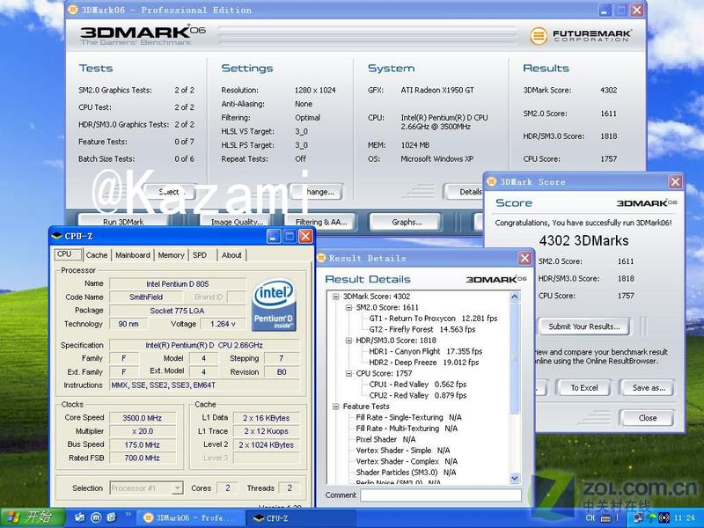Close the 3DMark06 main window

coord(636,10)
